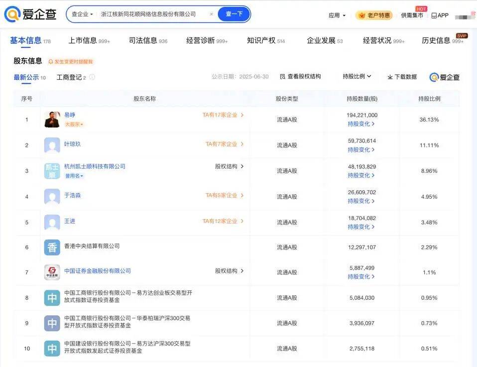点击查看股权结构图标
477x367 pixels.
299,77
